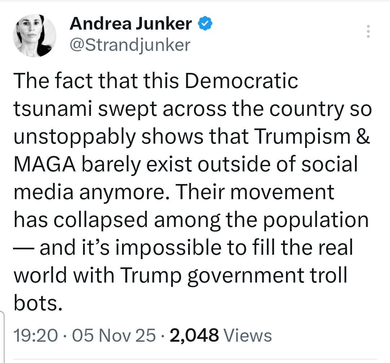390x363 pixels.
Task: Click the word "population" in the tweet
Action: (x=316, y=220)
